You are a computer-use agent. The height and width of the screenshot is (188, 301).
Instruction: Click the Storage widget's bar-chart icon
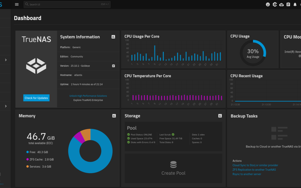220,116
